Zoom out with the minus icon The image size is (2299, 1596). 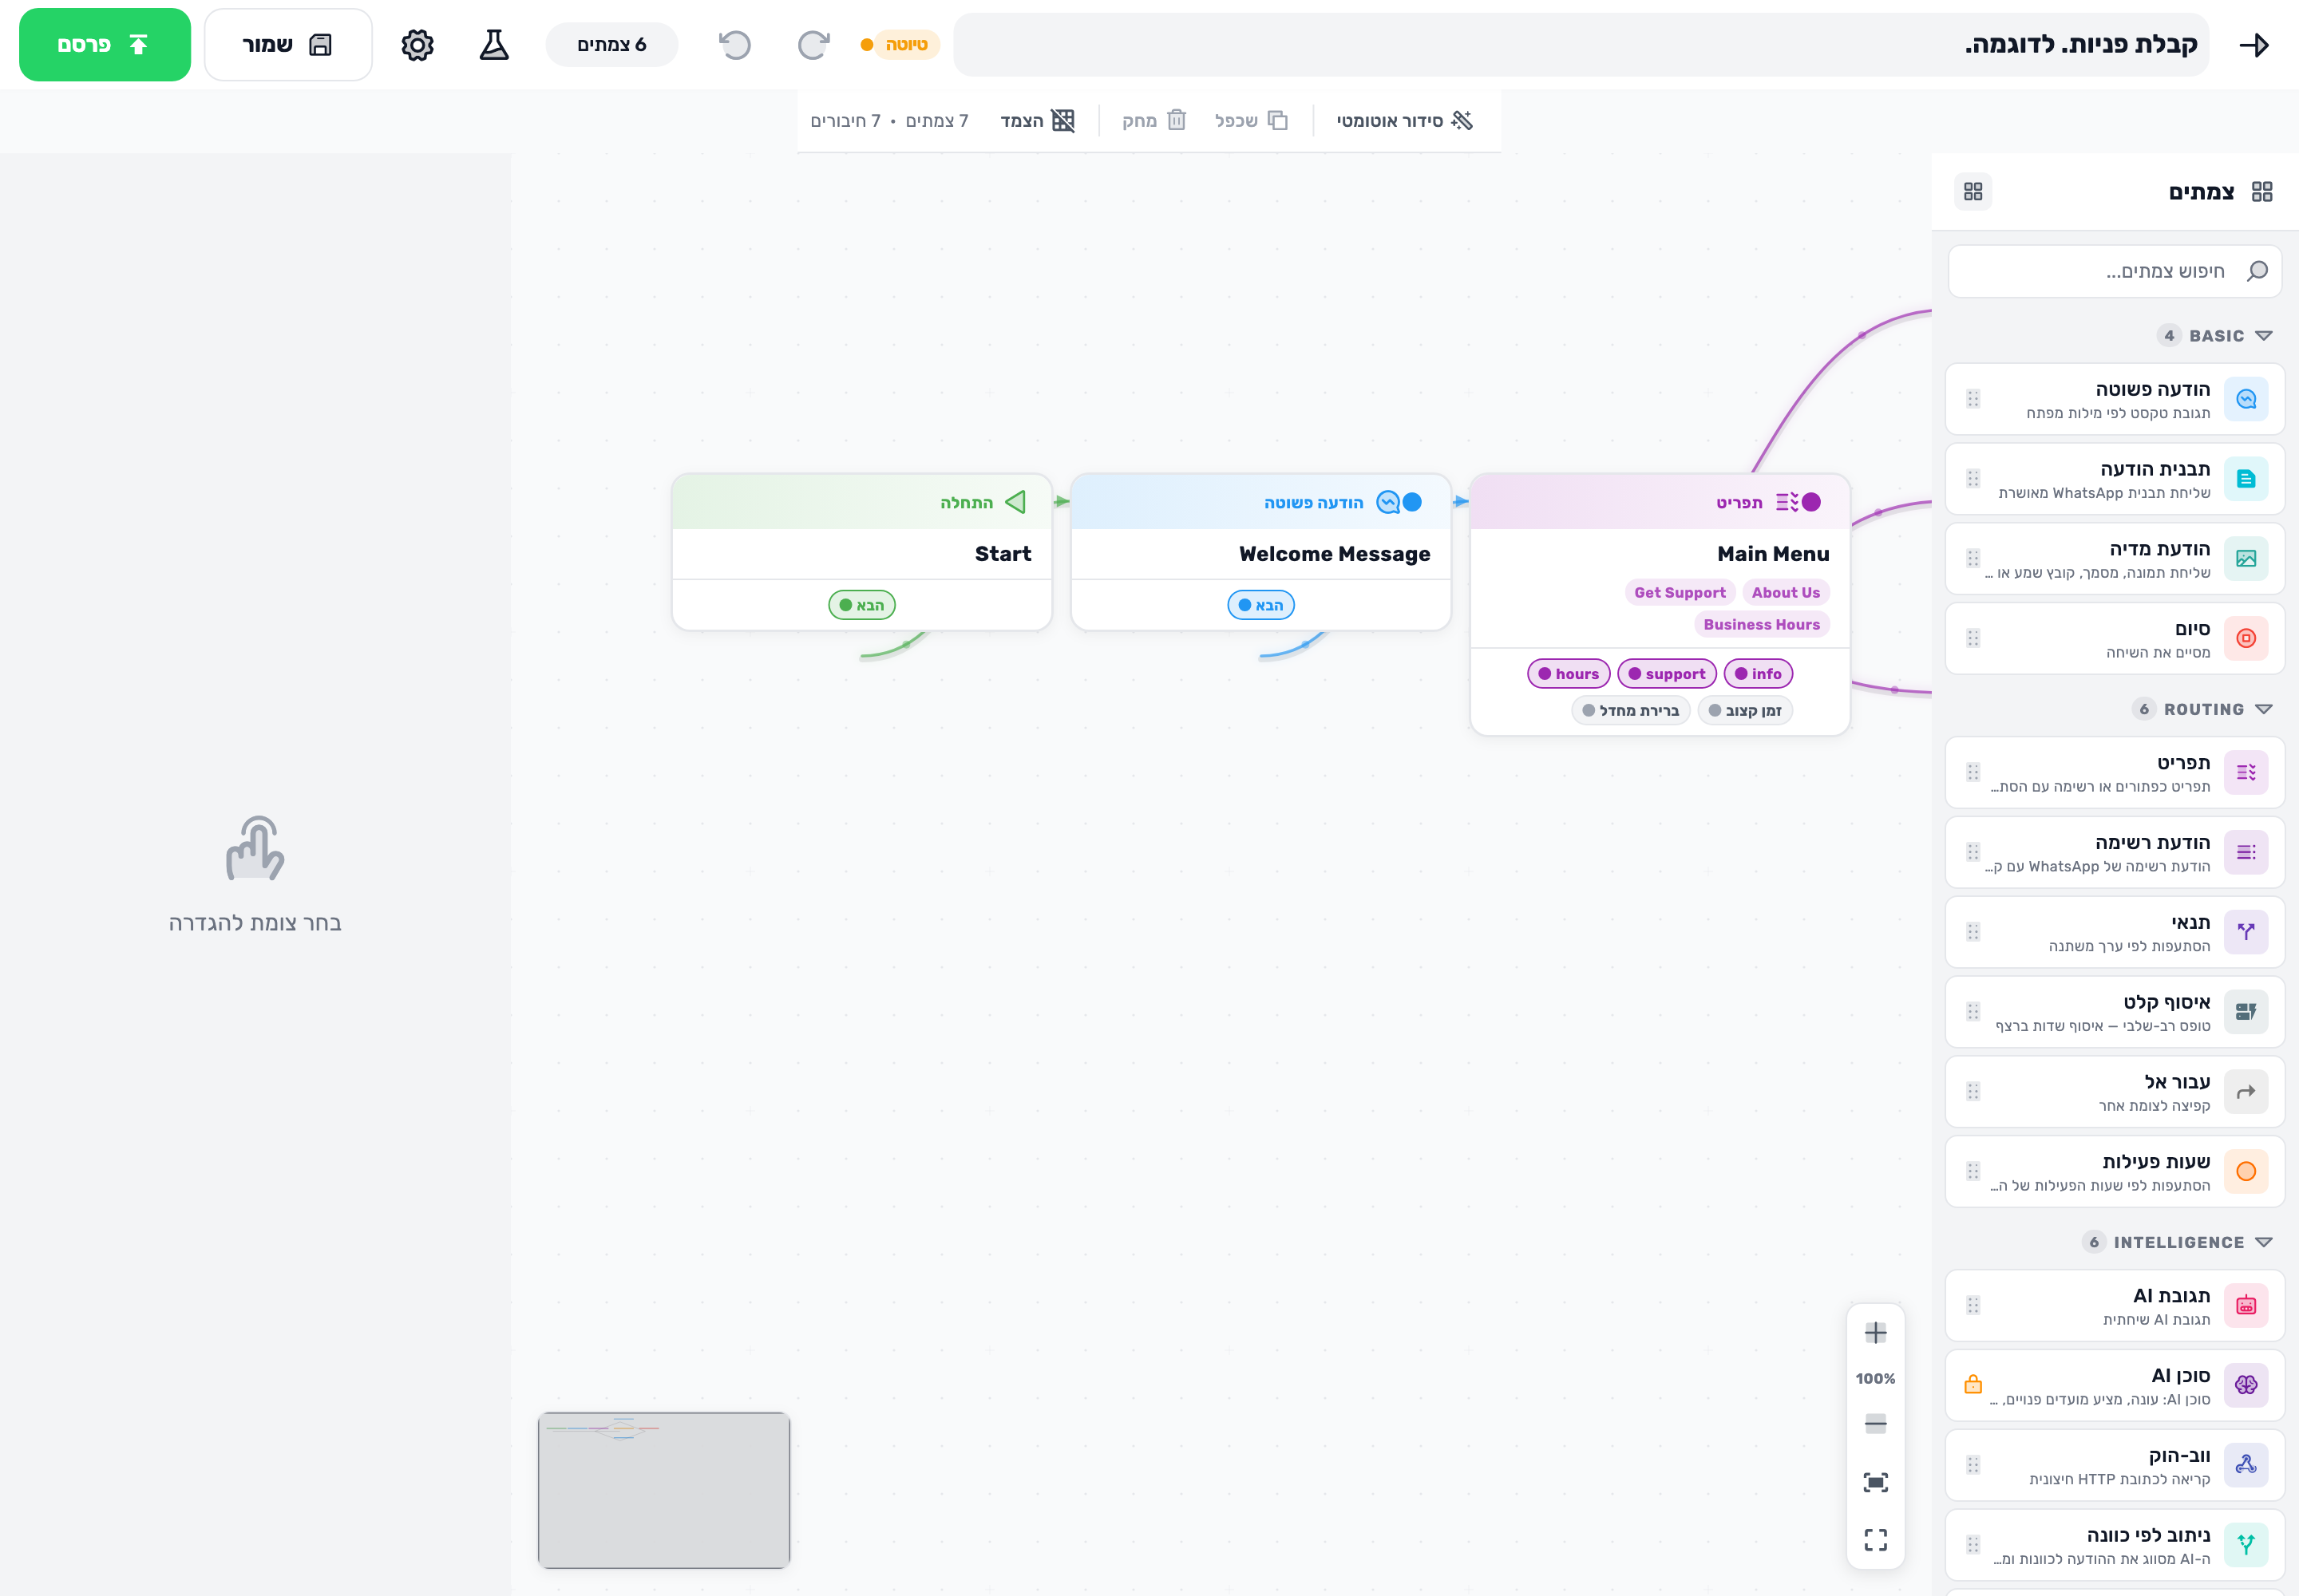[x=1876, y=1424]
